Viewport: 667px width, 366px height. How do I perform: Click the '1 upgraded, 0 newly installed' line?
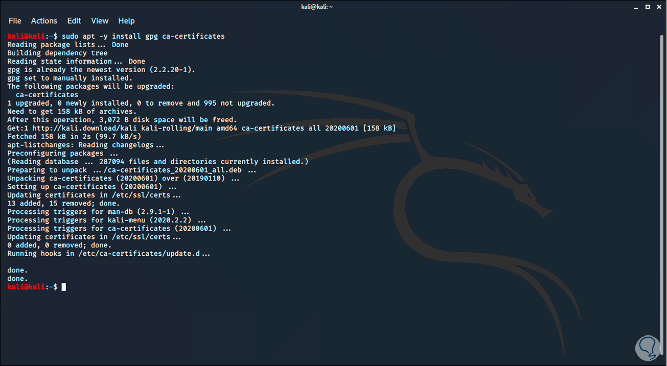141,103
